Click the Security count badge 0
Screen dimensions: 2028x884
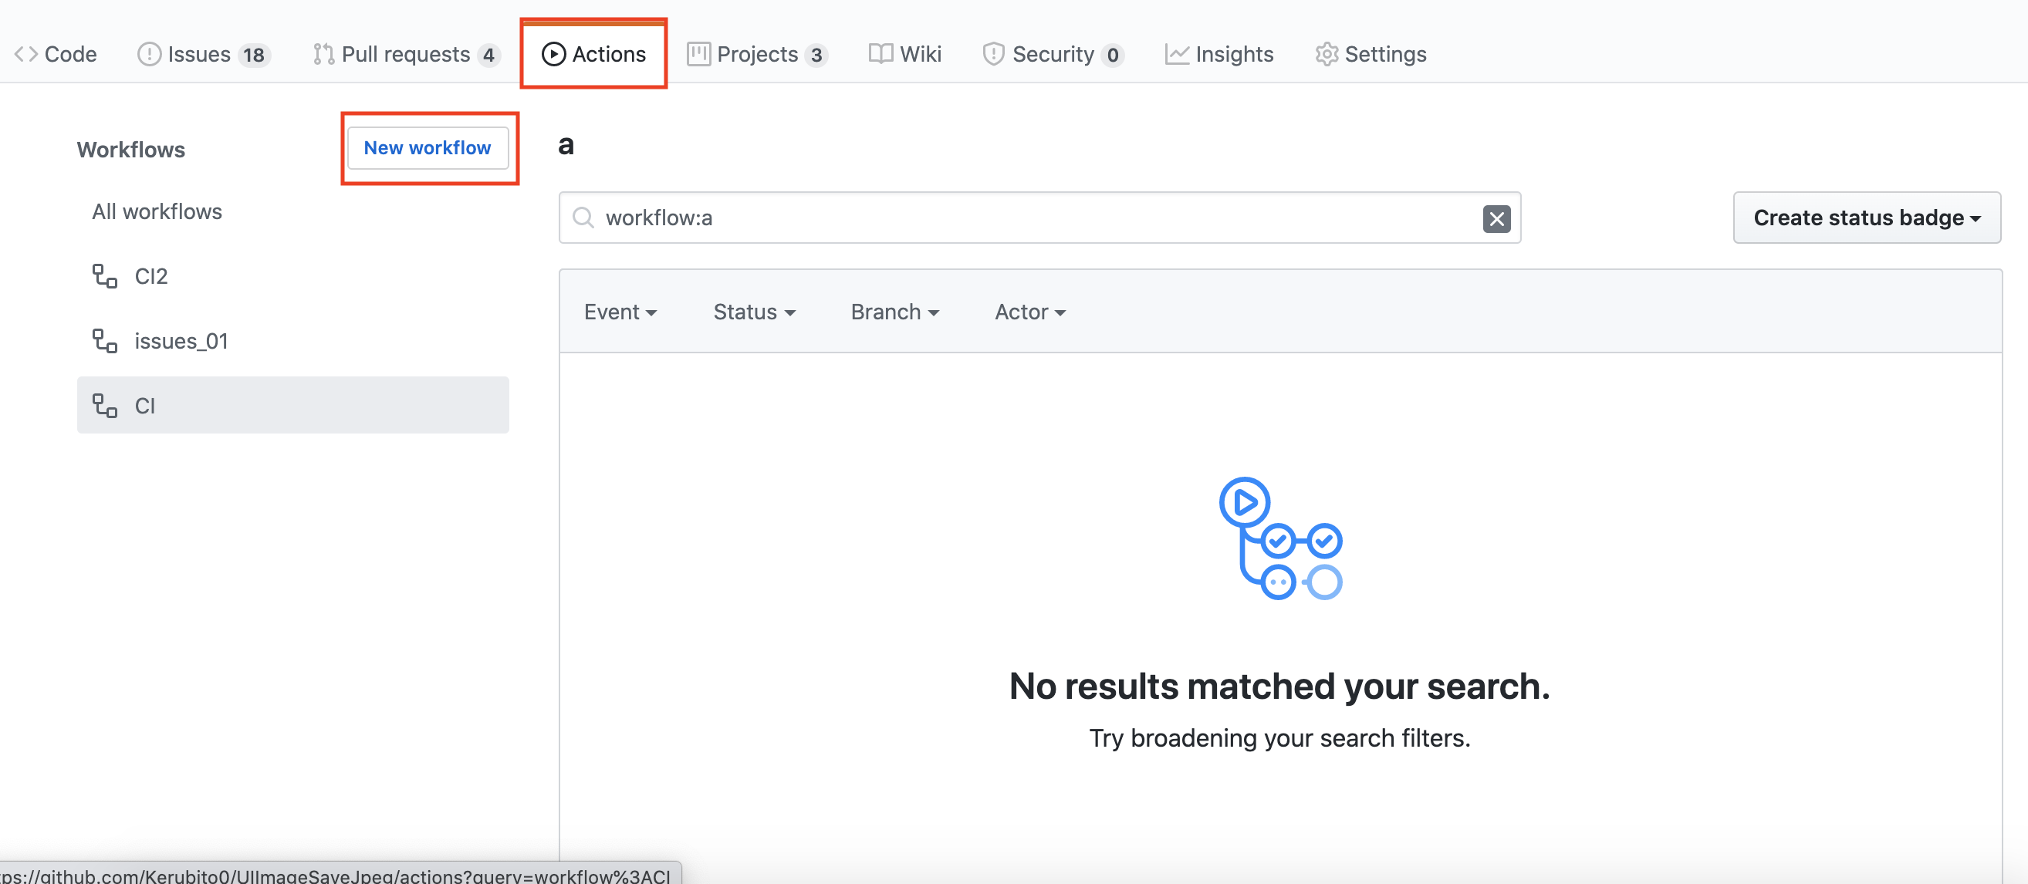[1113, 55]
